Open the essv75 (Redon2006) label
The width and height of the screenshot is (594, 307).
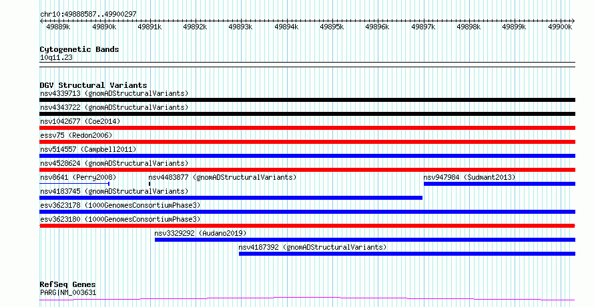pos(76,135)
